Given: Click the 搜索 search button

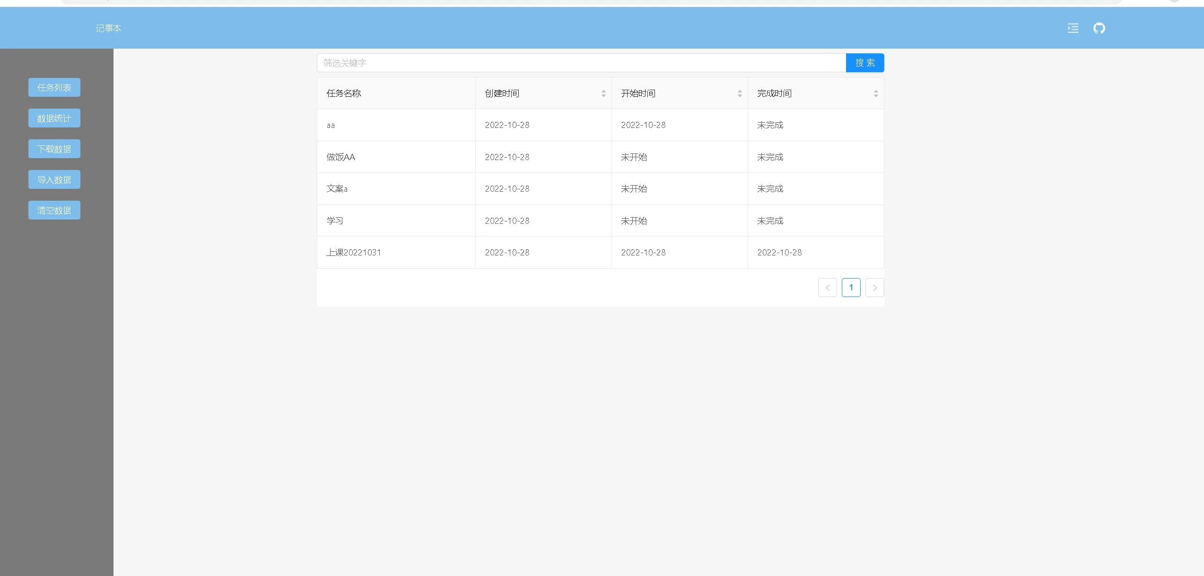Looking at the screenshot, I should [864, 62].
